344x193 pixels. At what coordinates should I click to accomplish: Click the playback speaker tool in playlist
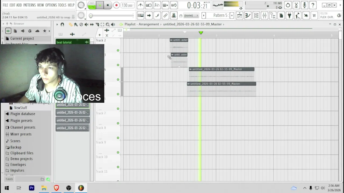click(x=113, y=24)
